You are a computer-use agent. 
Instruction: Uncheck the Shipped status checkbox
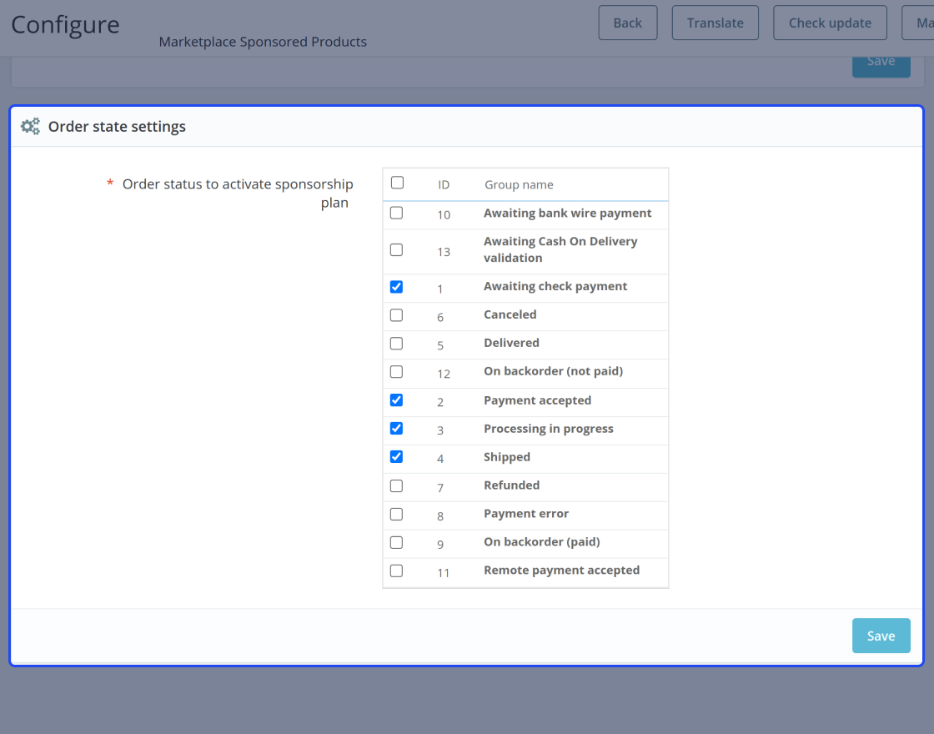[396, 456]
